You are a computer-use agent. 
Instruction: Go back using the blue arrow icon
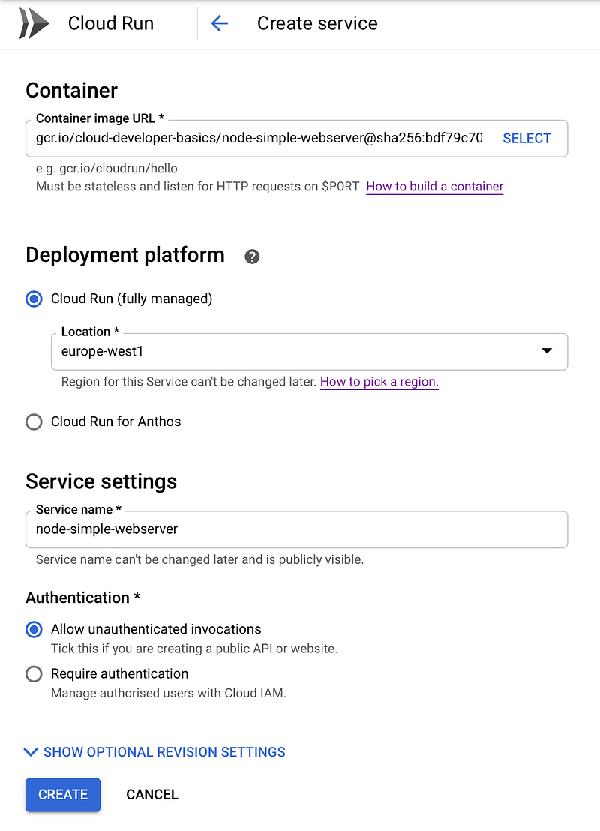tap(220, 23)
